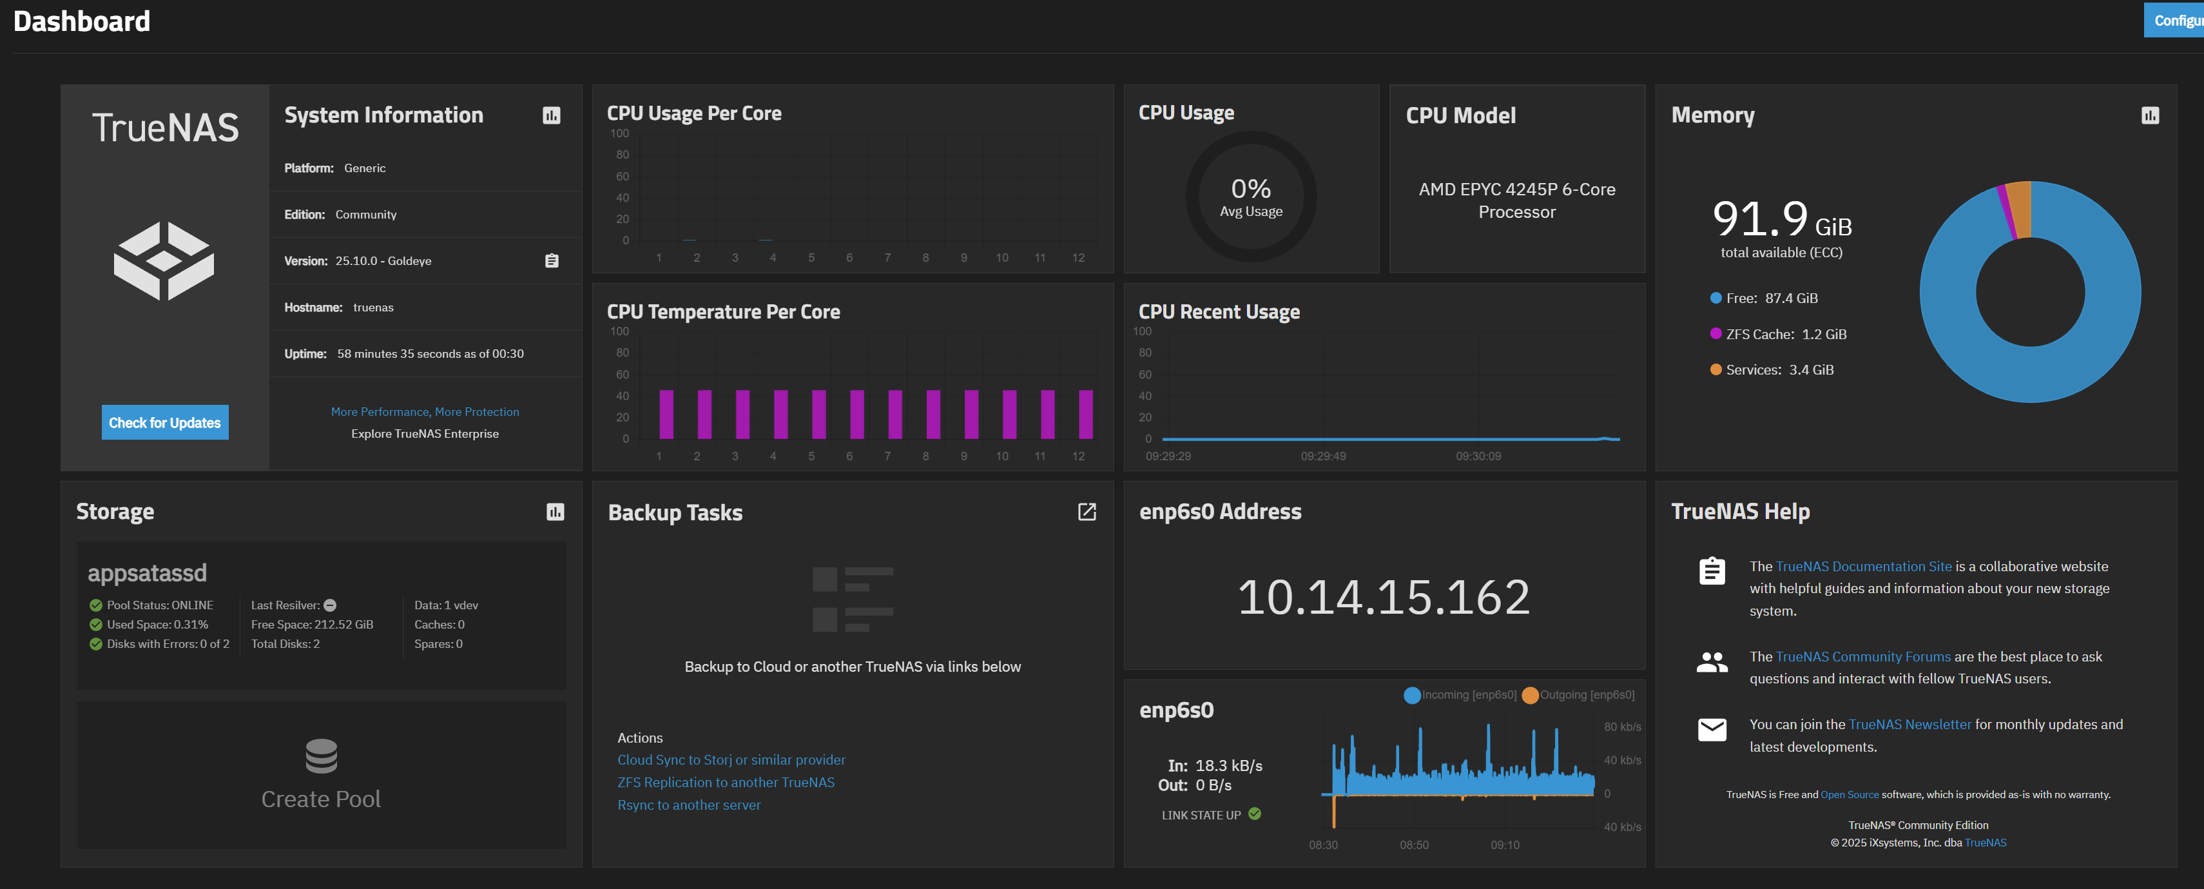Click the Create Pool database icon
This screenshot has height=889, width=2204.
[x=321, y=756]
